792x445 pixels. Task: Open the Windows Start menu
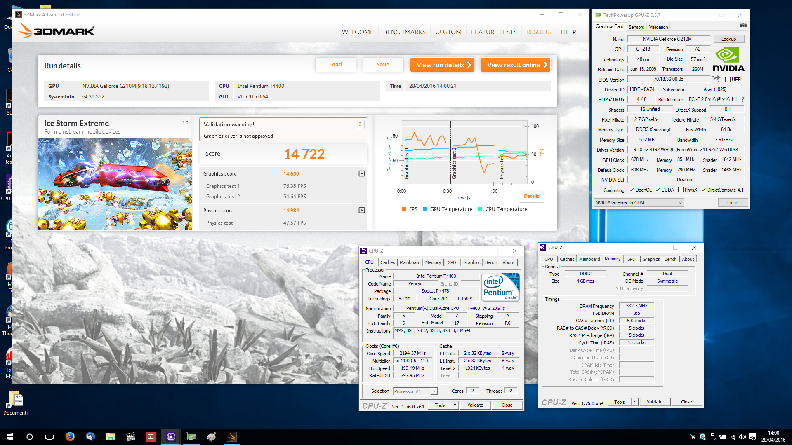pos(10,437)
